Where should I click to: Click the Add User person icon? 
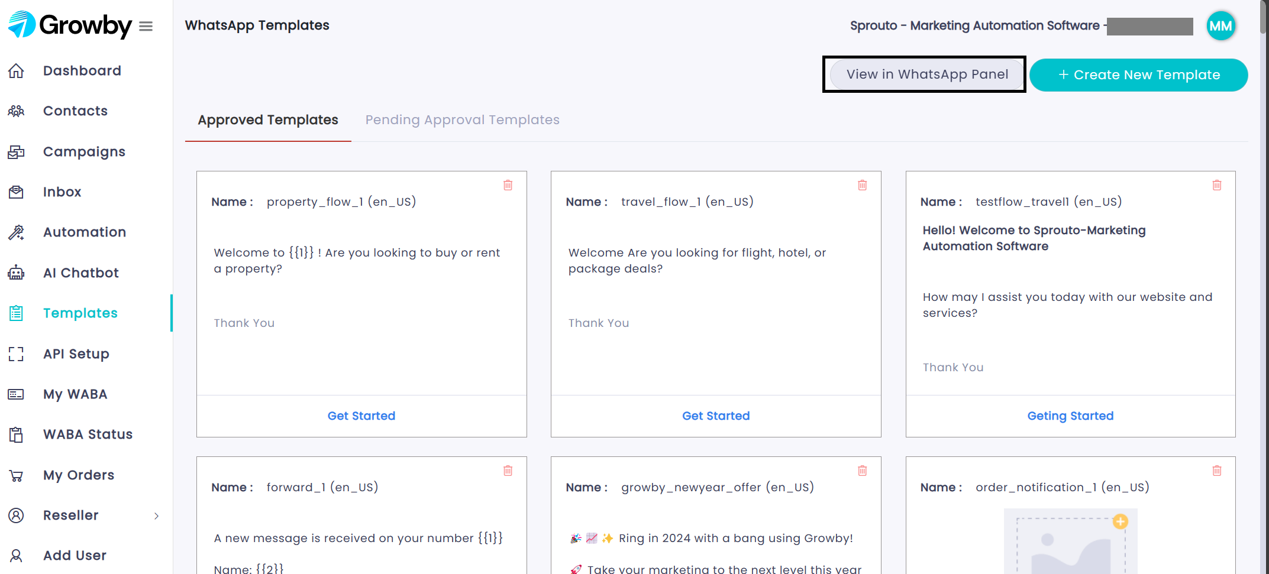point(16,556)
